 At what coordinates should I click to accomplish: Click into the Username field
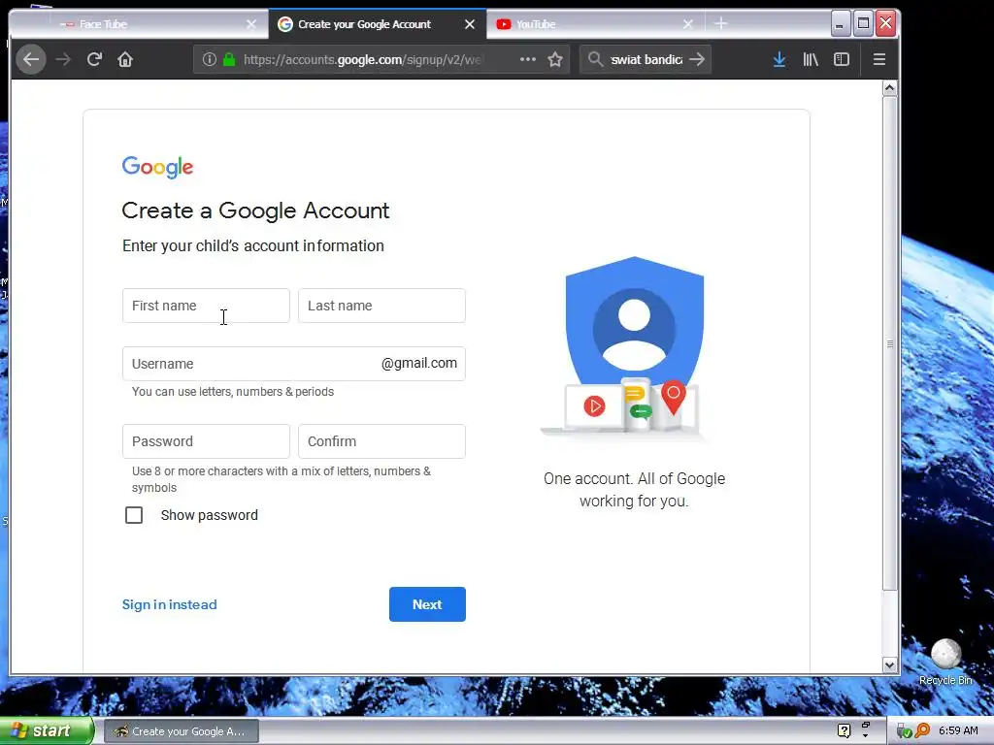[293, 364]
